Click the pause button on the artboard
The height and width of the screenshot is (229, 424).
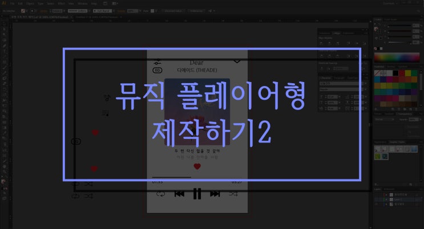click(197, 194)
